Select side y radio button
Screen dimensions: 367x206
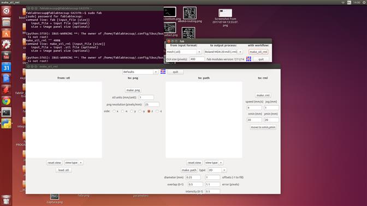[132, 111]
